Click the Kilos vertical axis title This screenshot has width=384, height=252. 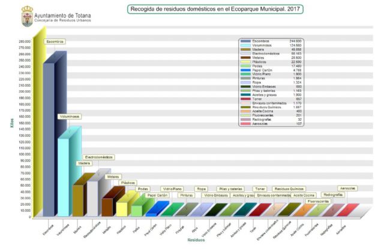[11, 123]
